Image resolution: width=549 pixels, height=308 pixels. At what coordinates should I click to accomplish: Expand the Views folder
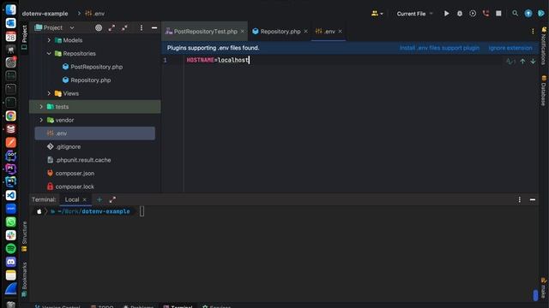(x=49, y=93)
